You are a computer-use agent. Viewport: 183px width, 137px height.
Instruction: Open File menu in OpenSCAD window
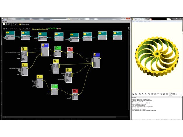tap(133, 21)
